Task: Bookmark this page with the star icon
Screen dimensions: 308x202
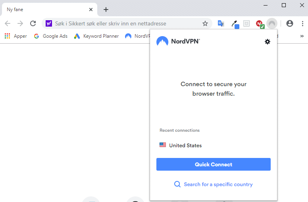Action: (205, 23)
